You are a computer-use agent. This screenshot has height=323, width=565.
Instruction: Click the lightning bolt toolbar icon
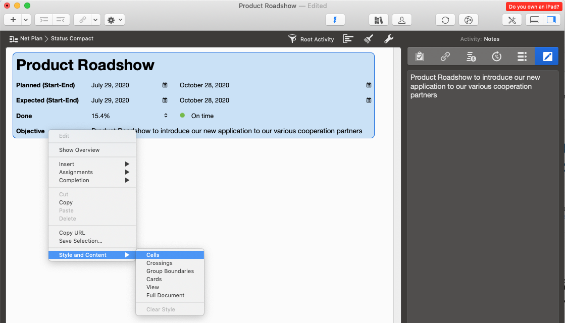pyautogui.click(x=335, y=20)
